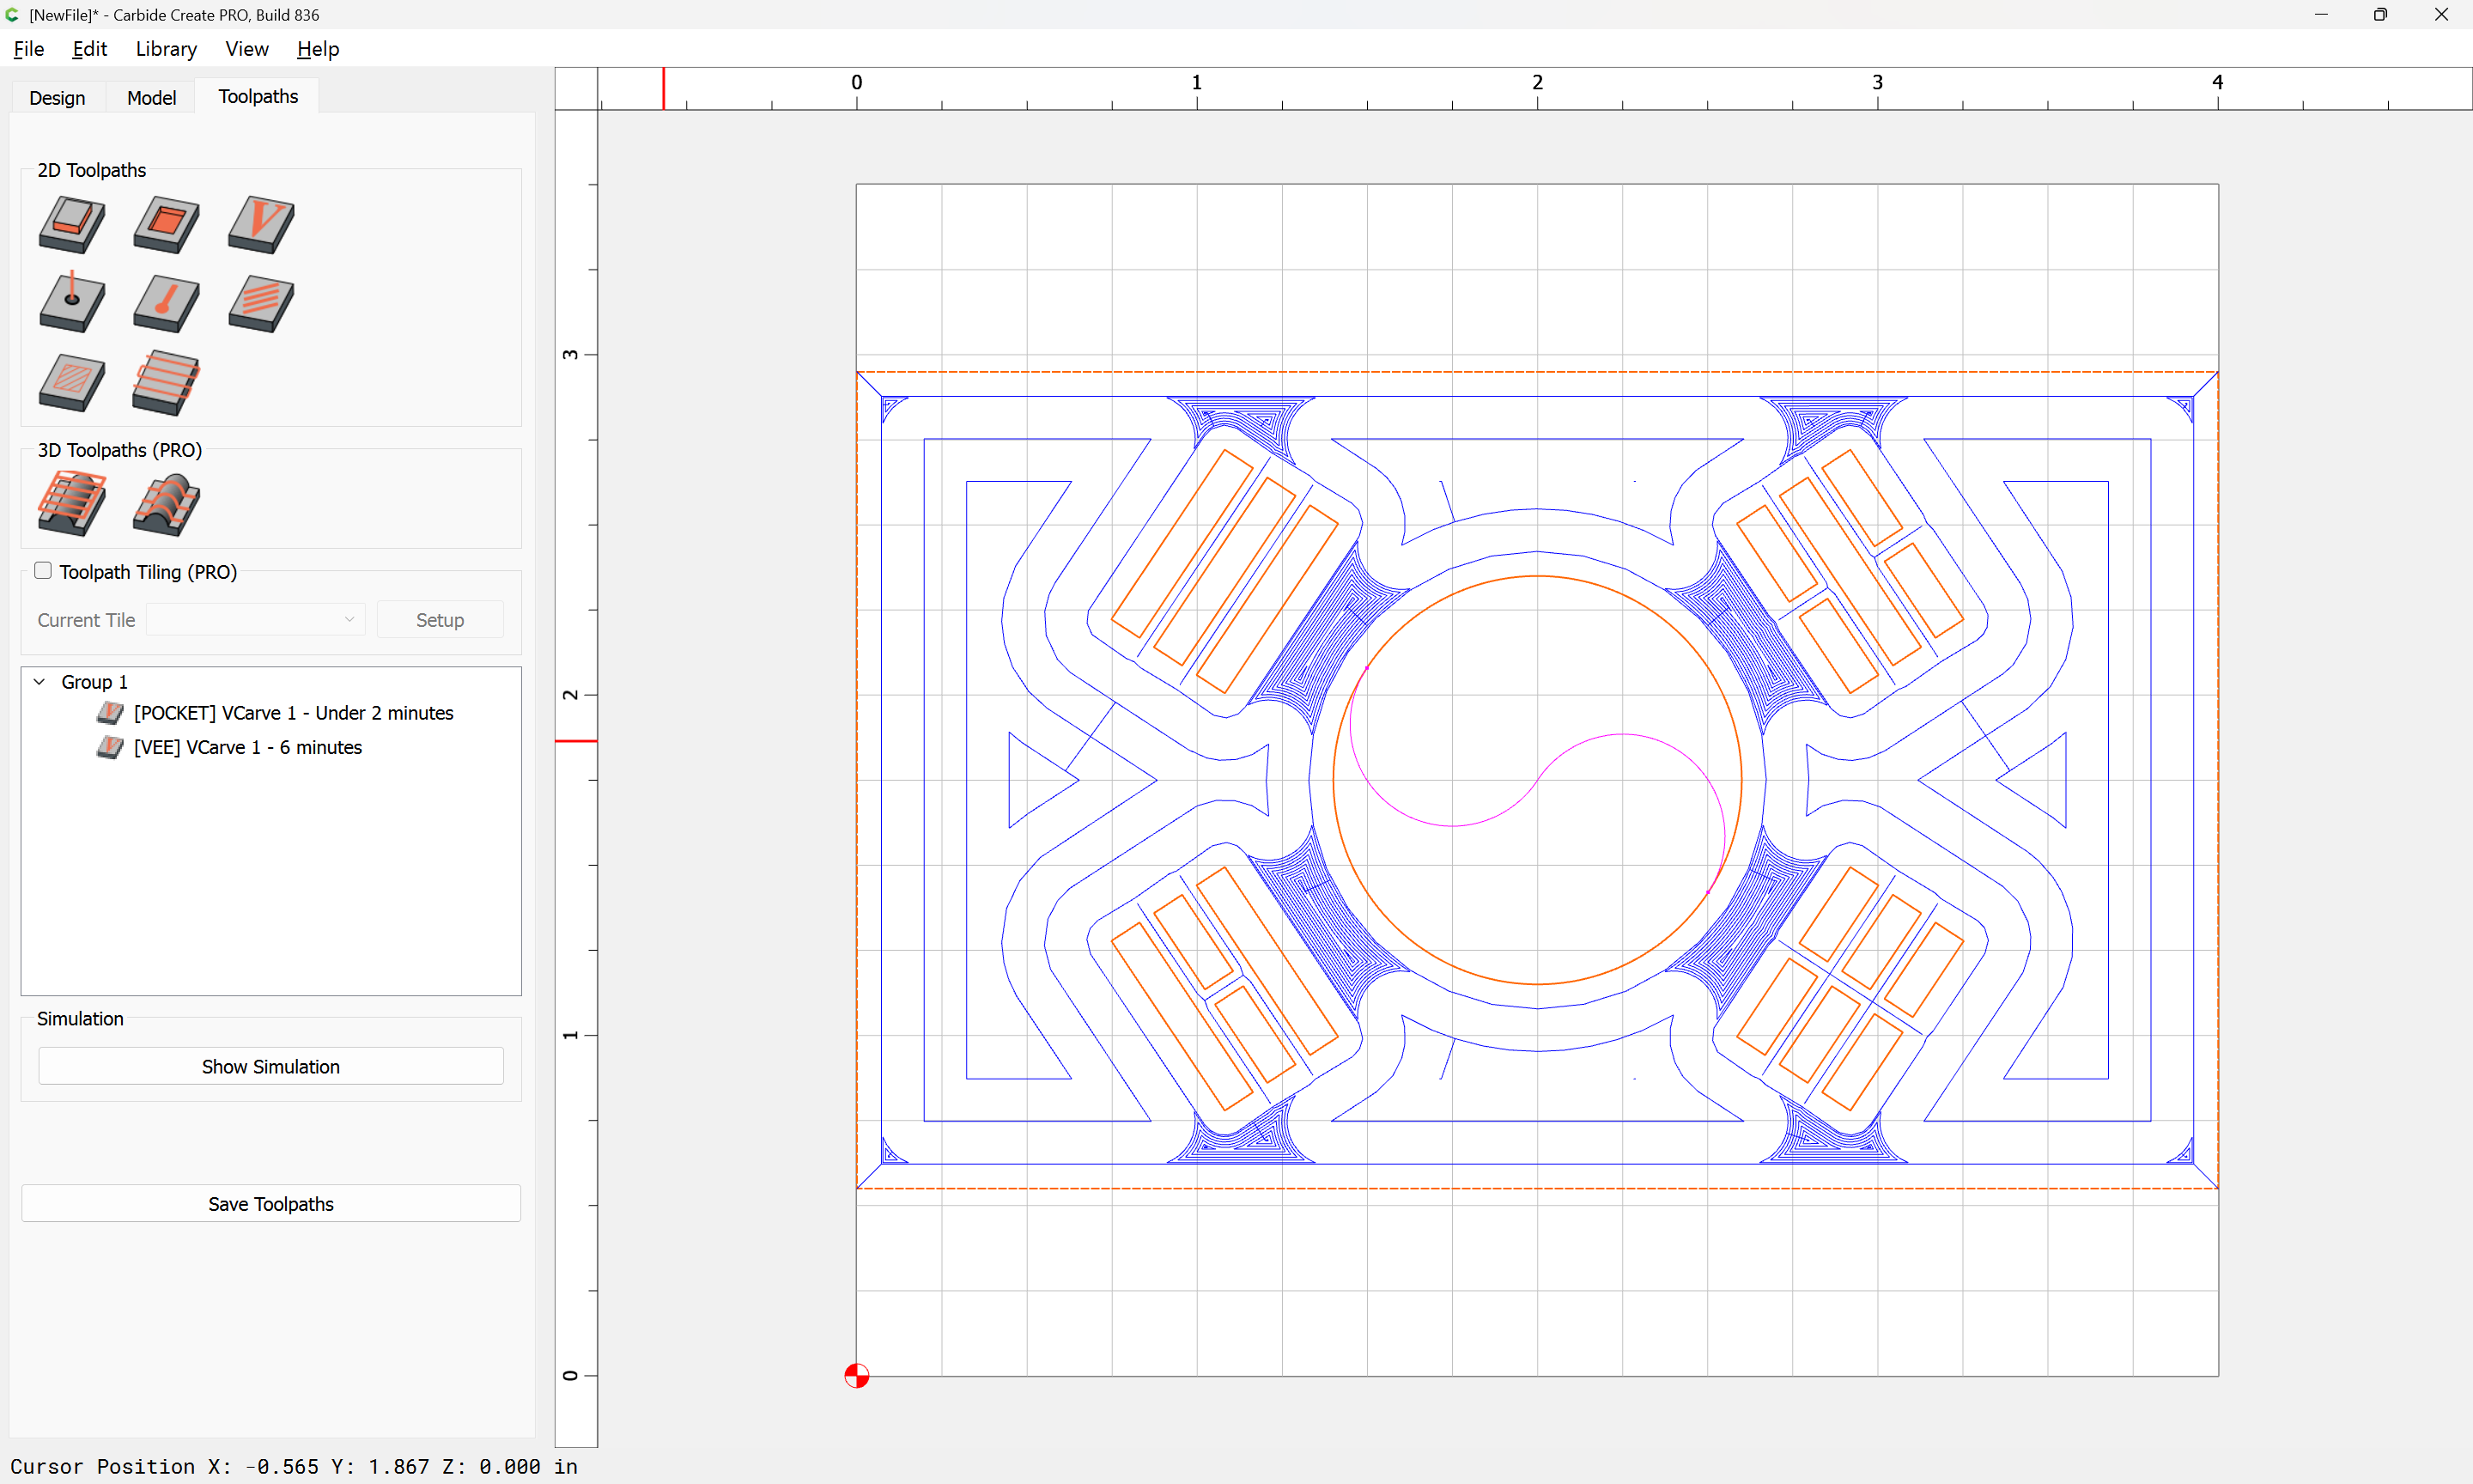Select the Contour toolpath icon
Screen dimensions: 2473x1484
[71, 223]
